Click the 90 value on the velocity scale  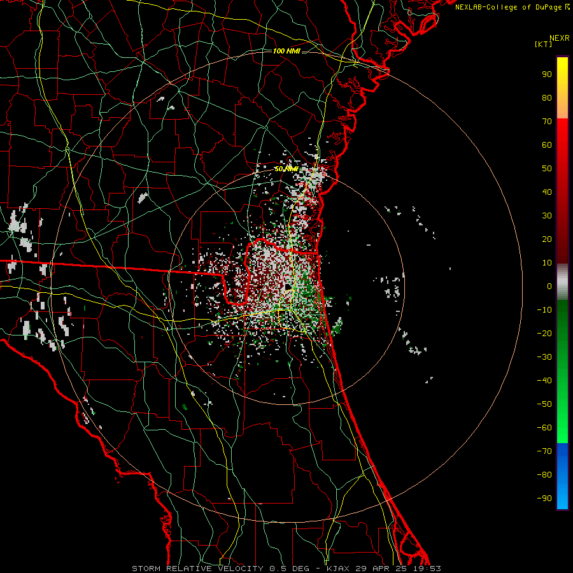point(547,74)
